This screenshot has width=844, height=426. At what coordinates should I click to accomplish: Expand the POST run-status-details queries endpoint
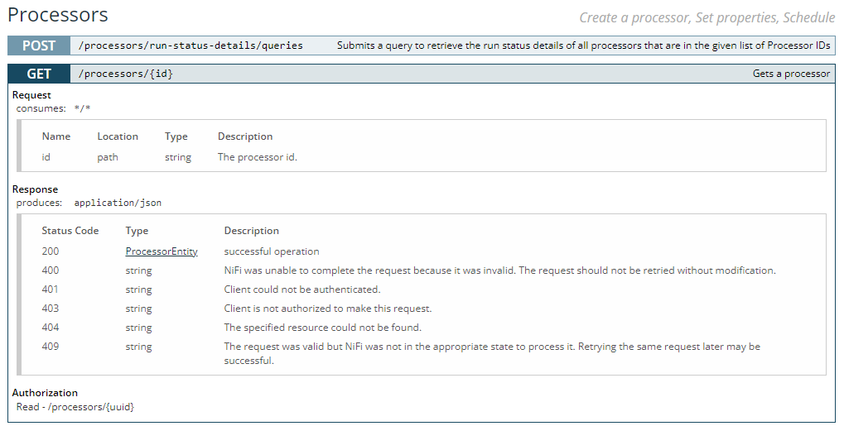click(422, 45)
